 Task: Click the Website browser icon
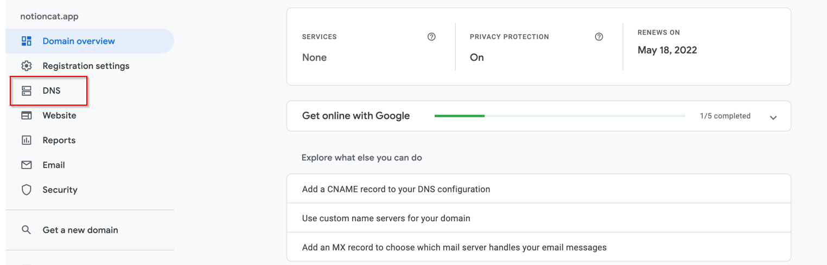(x=26, y=115)
